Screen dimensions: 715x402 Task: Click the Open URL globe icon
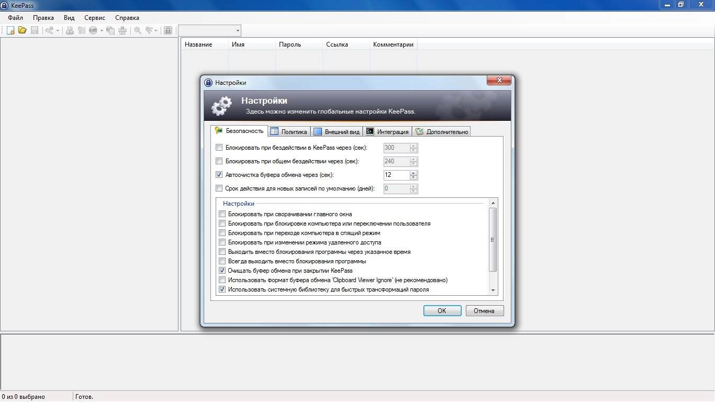point(93,30)
